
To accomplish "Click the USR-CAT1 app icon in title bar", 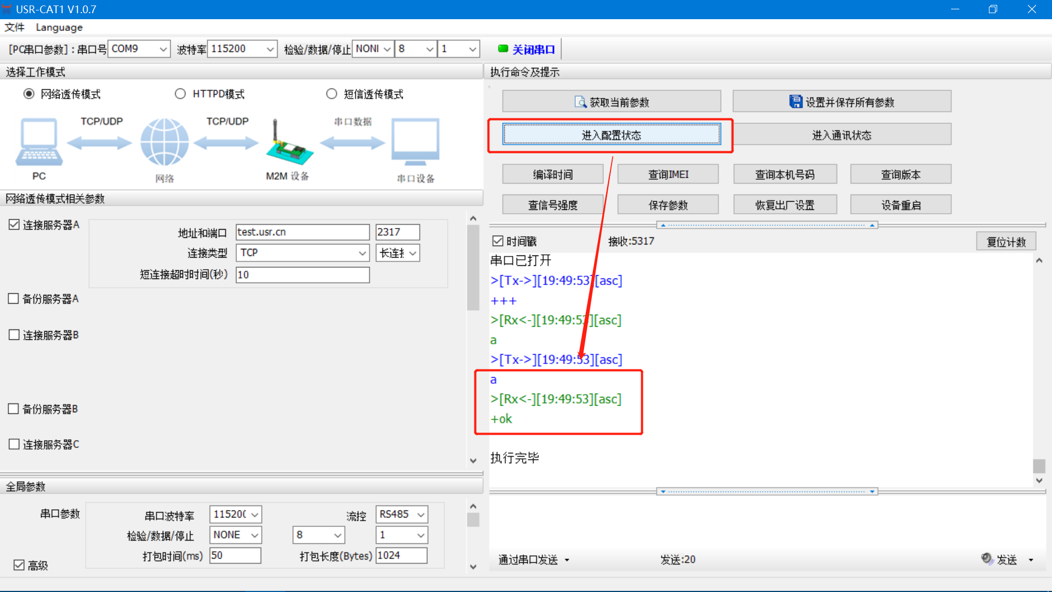I will pos(7,9).
